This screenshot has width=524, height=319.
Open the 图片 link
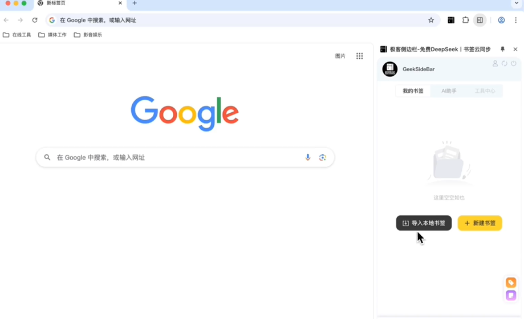click(x=340, y=56)
